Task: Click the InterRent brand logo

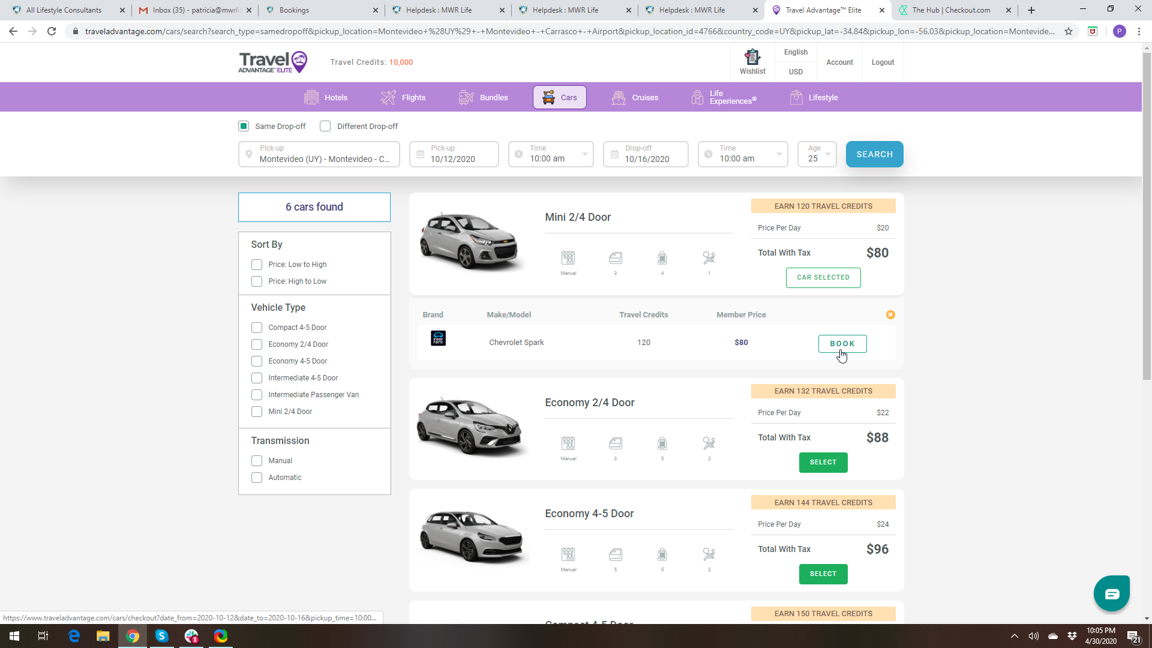Action: click(x=438, y=339)
